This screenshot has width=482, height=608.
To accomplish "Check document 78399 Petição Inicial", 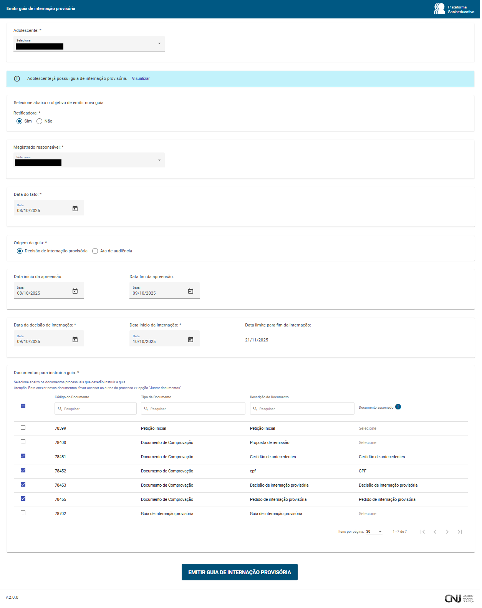I will coord(23,427).
